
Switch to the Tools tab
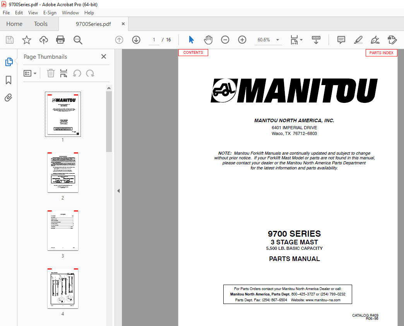[41, 24]
